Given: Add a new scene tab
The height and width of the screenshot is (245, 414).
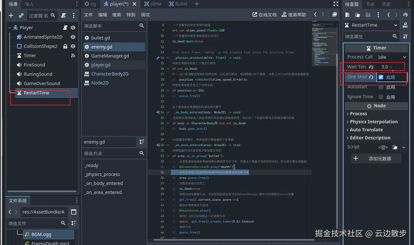Looking at the screenshot, I should pos(197,4).
